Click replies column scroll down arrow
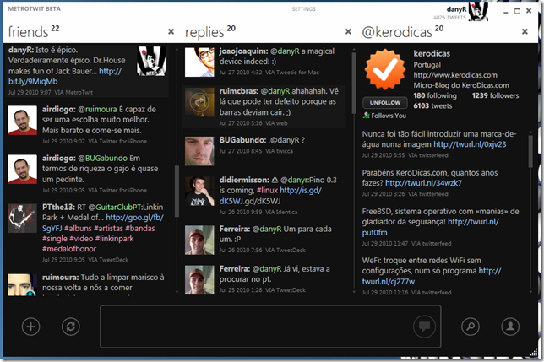The image size is (544, 362). click(354, 292)
